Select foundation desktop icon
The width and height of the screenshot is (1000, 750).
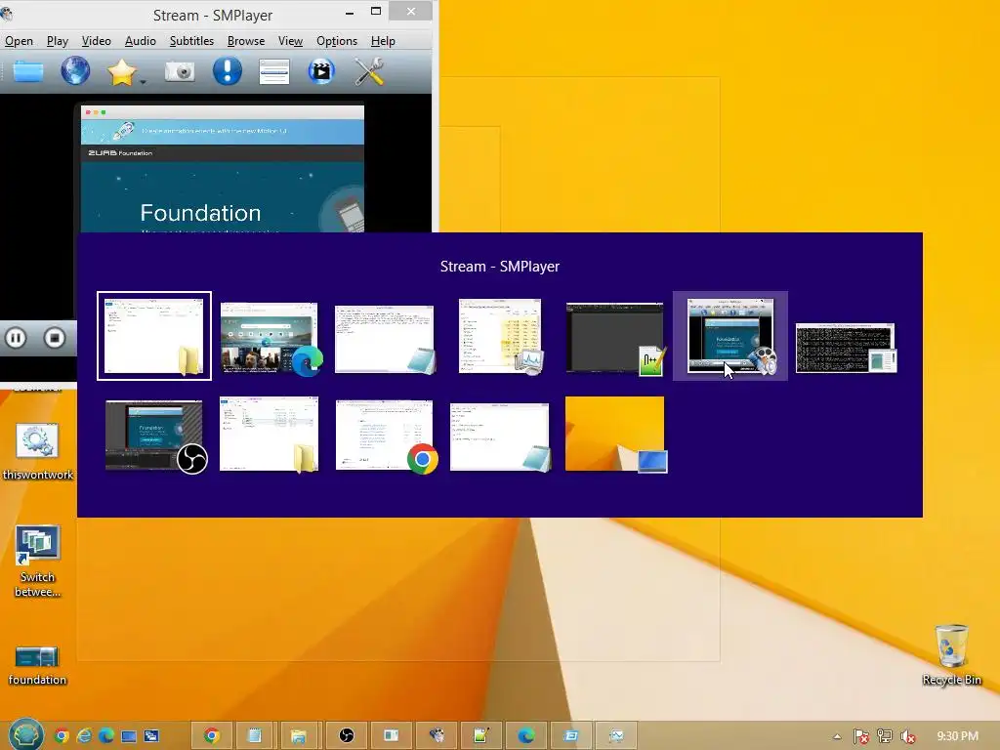(37, 665)
